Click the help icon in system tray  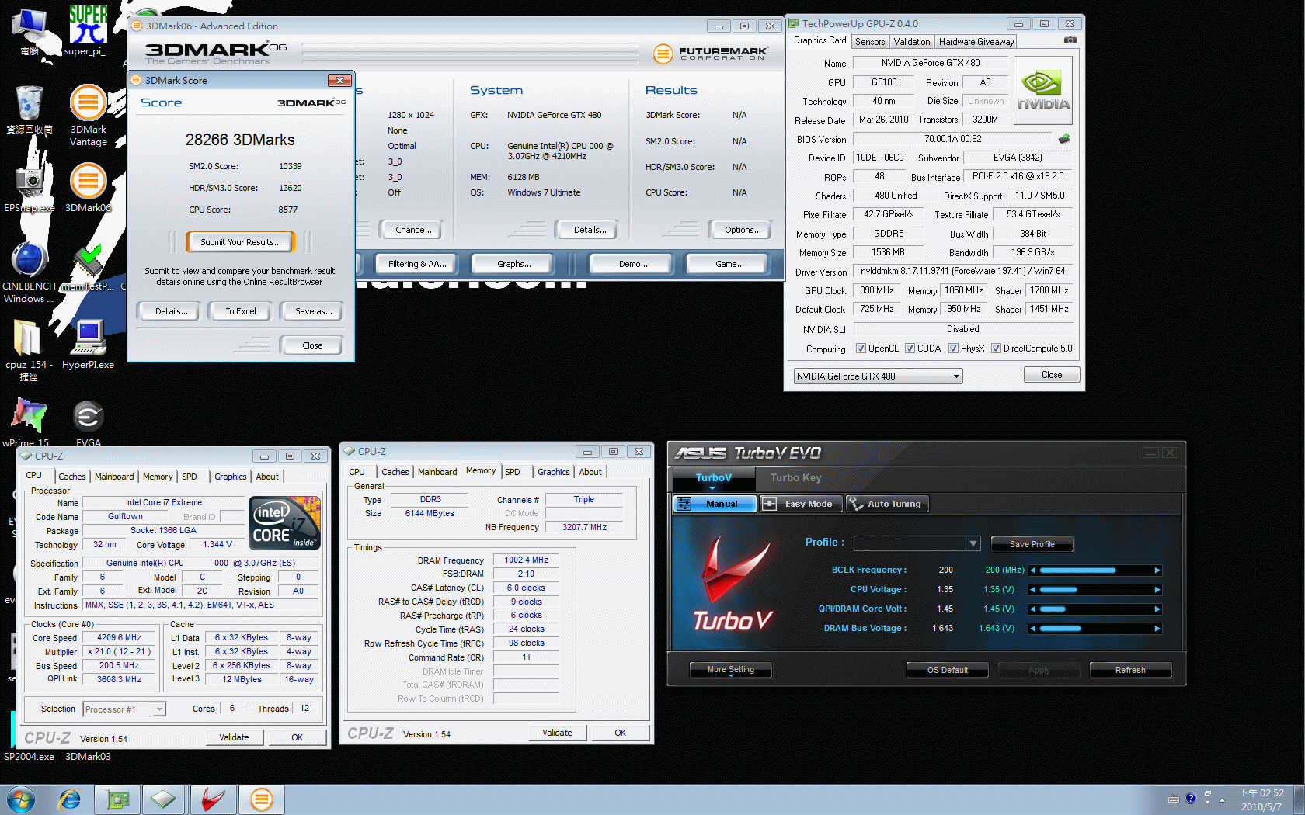[1191, 799]
